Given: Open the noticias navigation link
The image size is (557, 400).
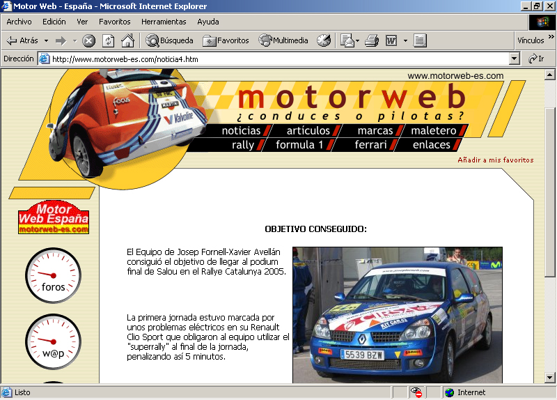Looking at the screenshot, I should pos(241,130).
